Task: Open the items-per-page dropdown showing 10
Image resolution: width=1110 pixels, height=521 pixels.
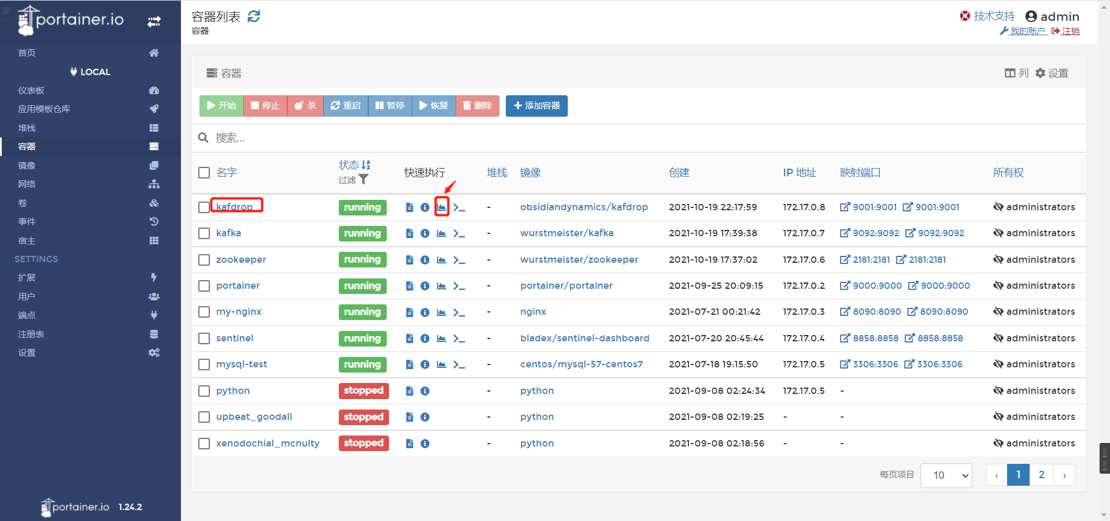Action: 946,475
